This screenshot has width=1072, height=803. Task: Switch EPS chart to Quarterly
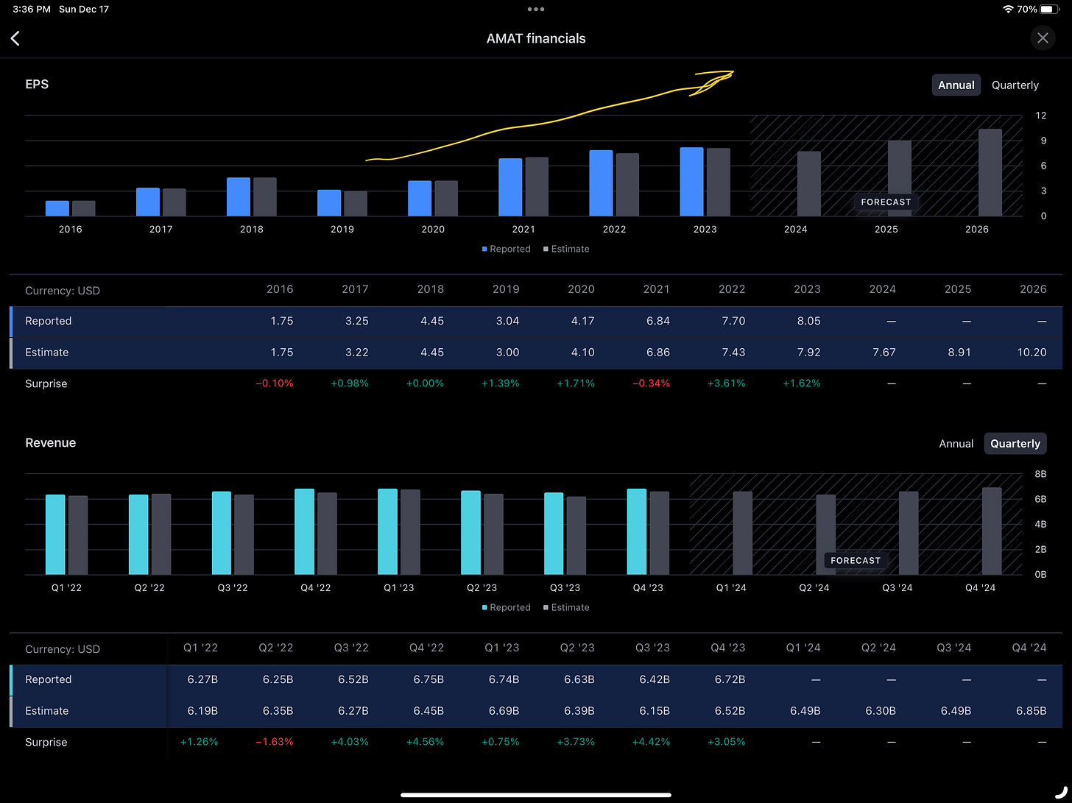(x=1015, y=85)
